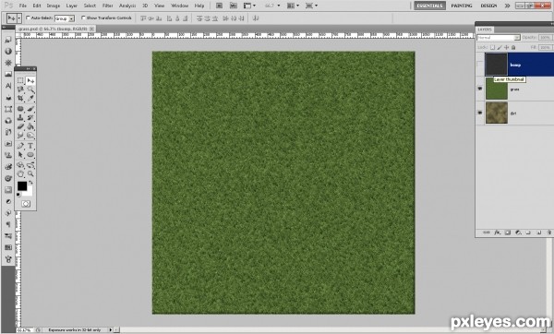The height and width of the screenshot is (334, 554).
Task: Lock transparent pixels icon
Action: [x=492, y=47]
